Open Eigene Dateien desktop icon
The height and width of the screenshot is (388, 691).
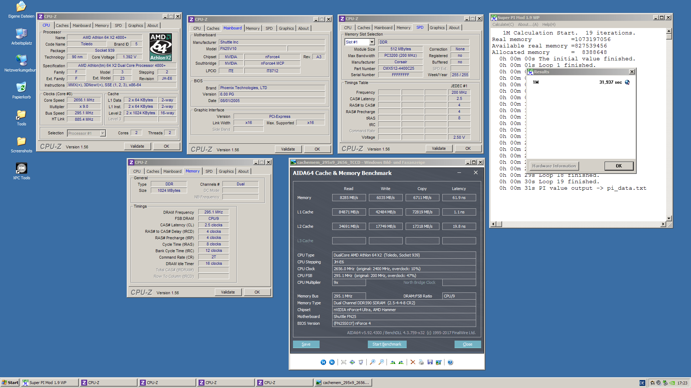point(21,10)
